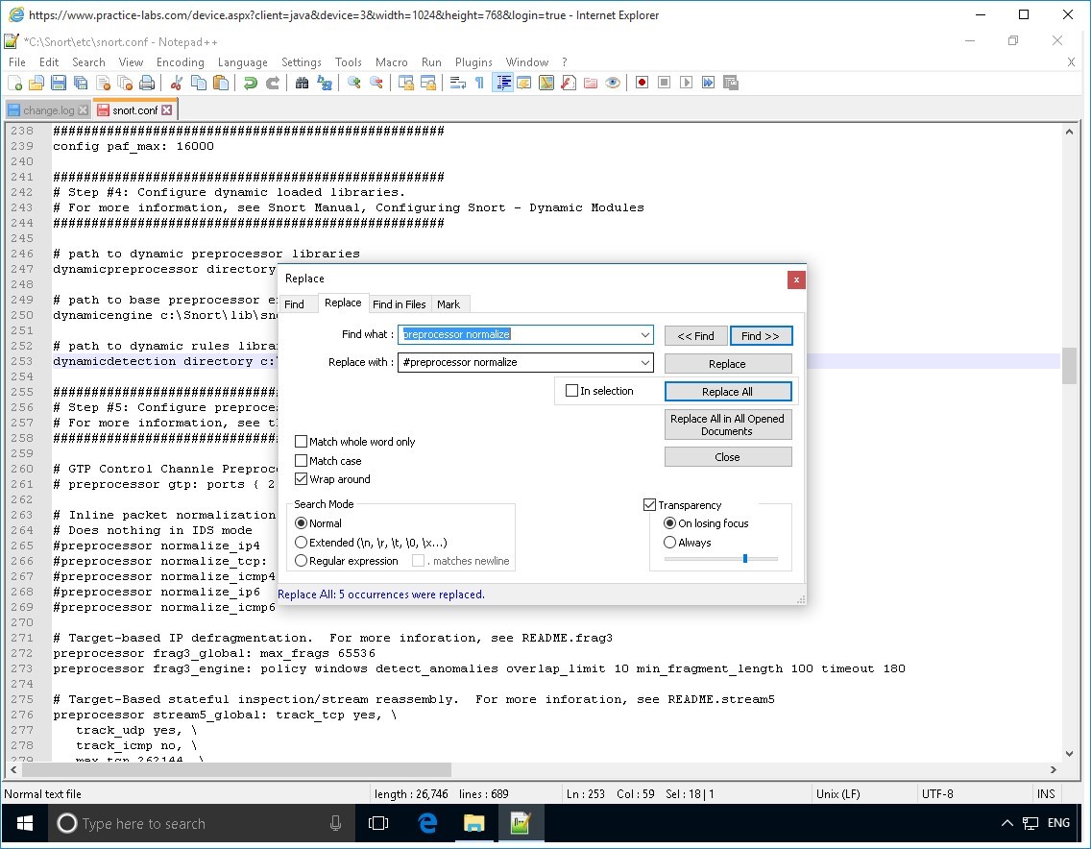Click the Zoom In toolbar icon

click(x=354, y=84)
